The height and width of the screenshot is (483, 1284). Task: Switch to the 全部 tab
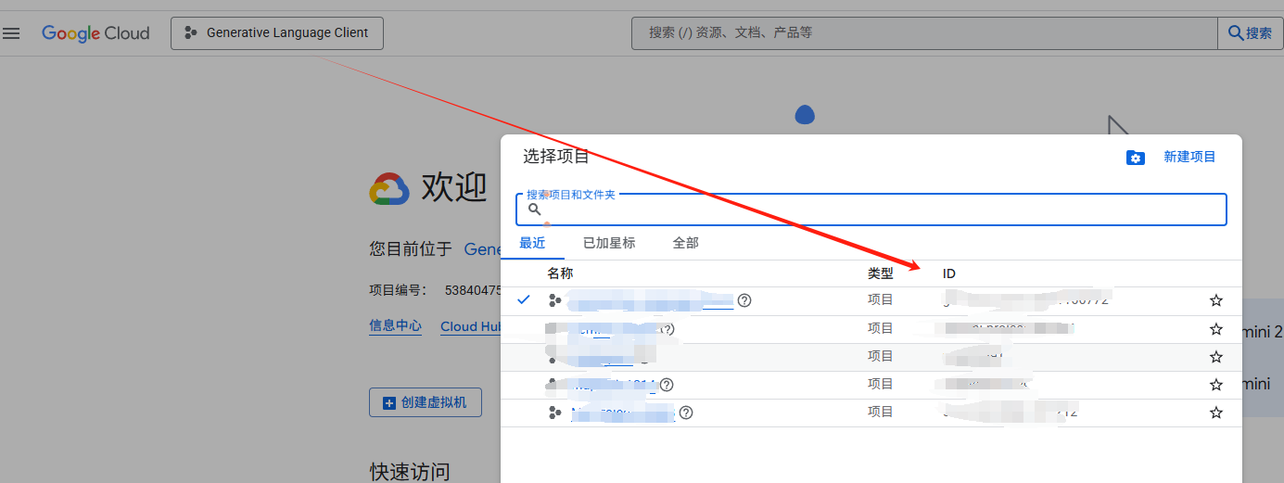click(x=686, y=243)
